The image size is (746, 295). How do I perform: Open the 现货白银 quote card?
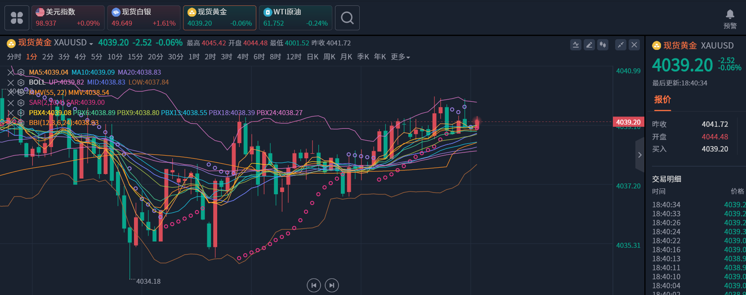(143, 18)
